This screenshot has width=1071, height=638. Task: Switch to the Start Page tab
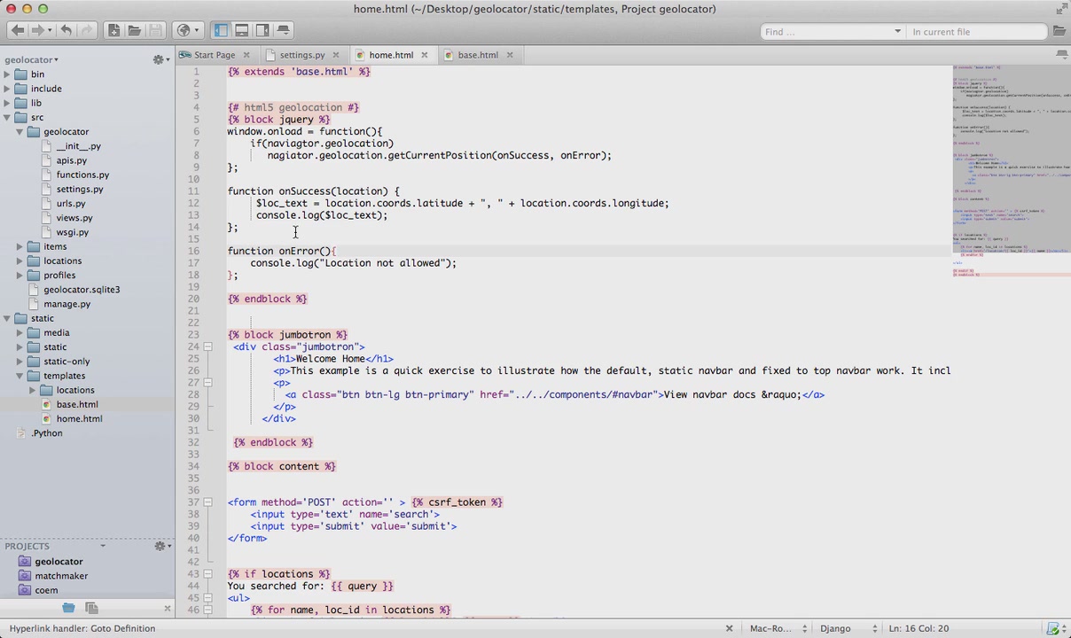(x=215, y=55)
